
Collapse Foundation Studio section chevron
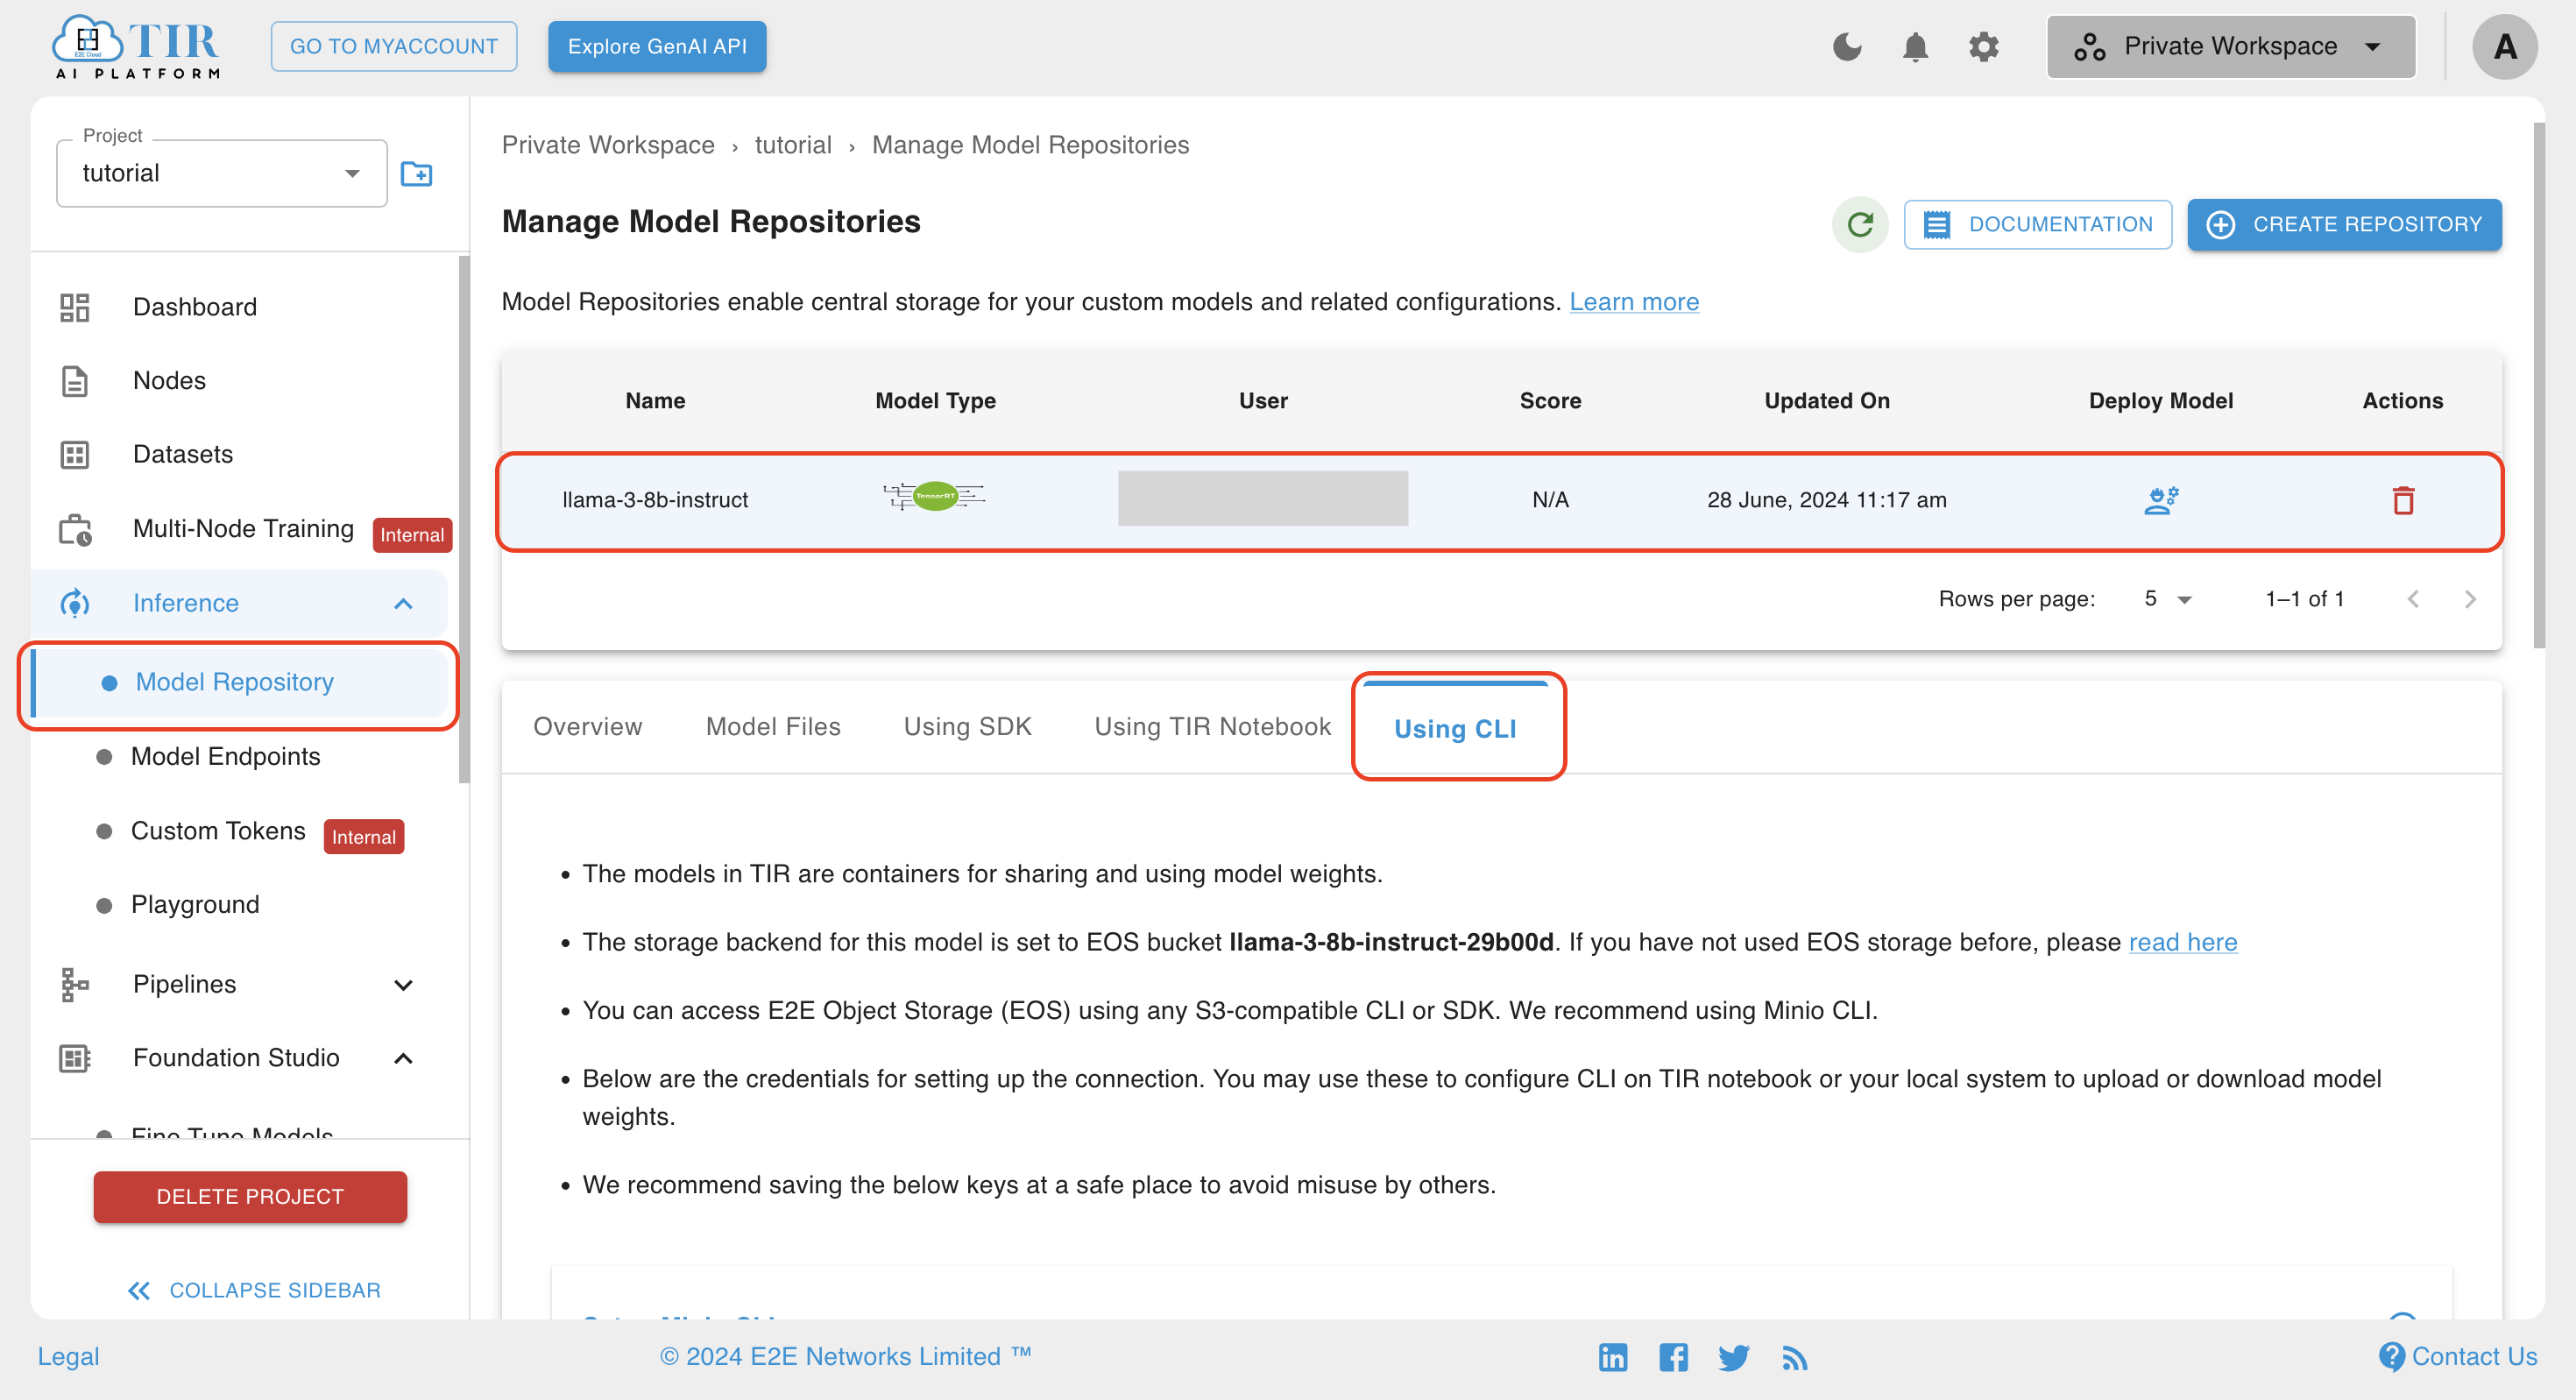403,1059
